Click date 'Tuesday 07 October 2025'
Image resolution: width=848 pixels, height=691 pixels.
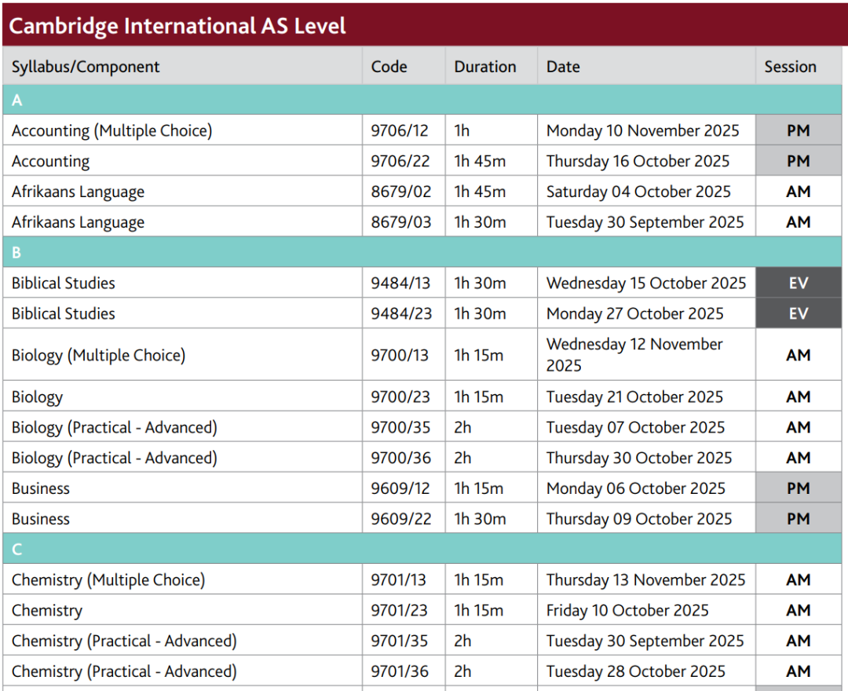coord(635,427)
